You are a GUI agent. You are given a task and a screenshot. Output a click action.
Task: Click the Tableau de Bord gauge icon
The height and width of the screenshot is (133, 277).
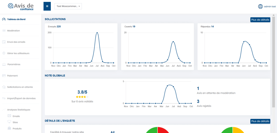(4, 19)
